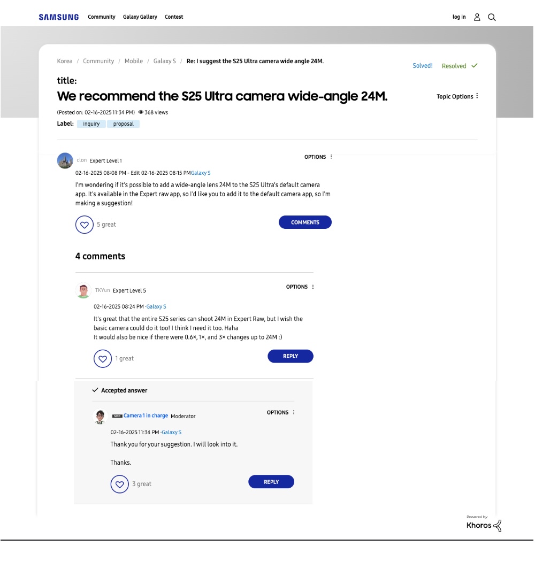Viewport: 535px width, 577px height.
Task: Like the original post with heart icon
Action: point(85,225)
